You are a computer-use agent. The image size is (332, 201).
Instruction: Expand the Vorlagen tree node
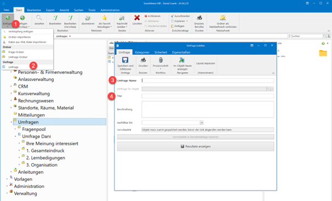7,179
